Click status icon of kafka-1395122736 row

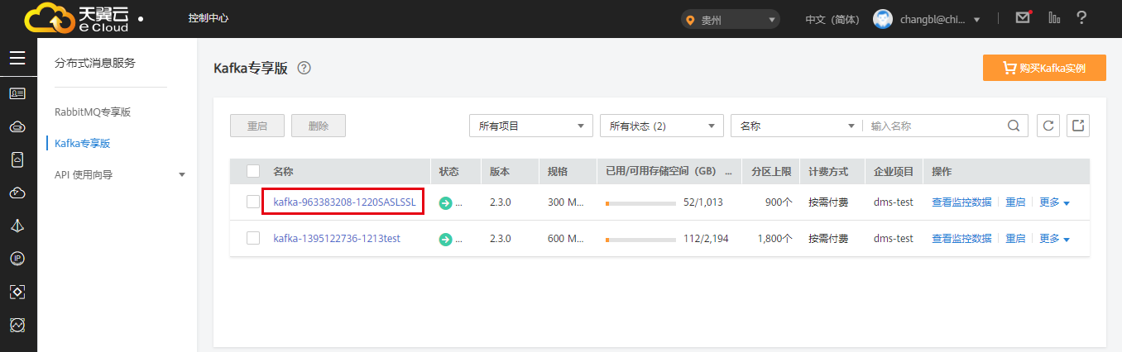pyautogui.click(x=445, y=239)
